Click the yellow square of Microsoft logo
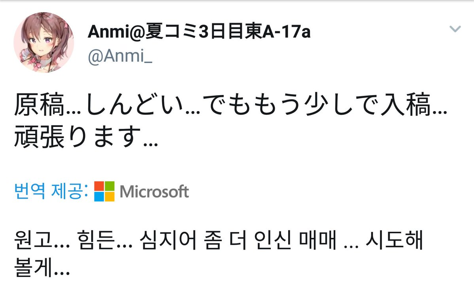 click(110, 197)
